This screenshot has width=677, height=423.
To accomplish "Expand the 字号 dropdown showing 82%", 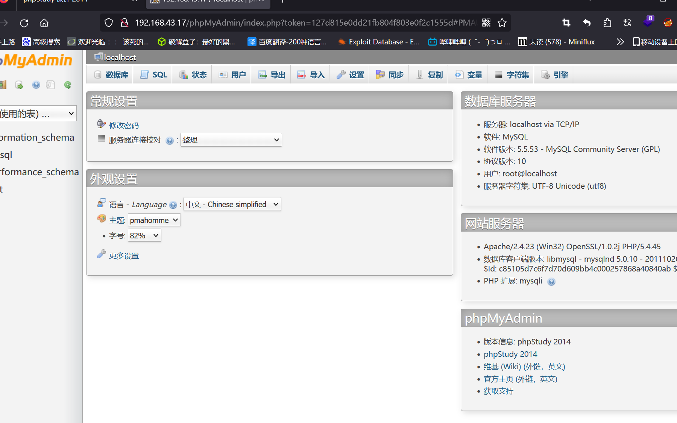I will [144, 235].
